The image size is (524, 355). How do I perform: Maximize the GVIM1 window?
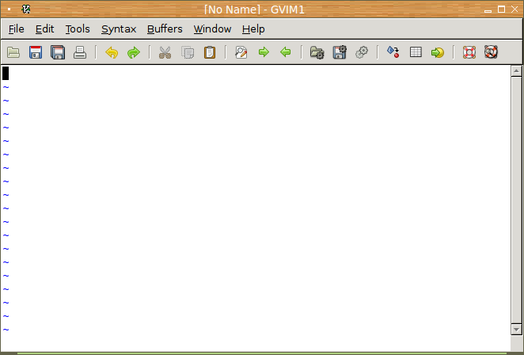[501, 10]
